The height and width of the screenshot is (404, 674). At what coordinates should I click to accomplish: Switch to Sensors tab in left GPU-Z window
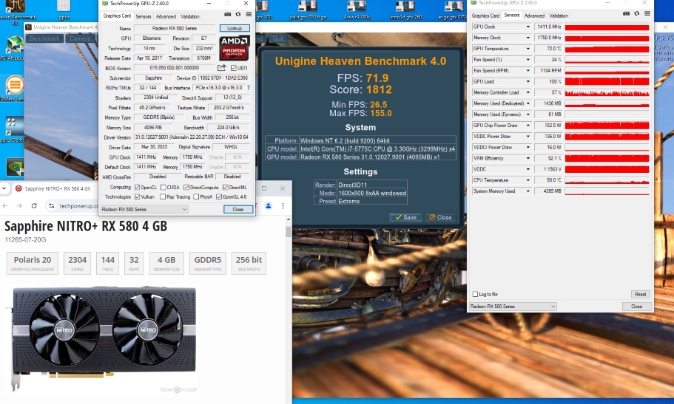click(x=143, y=16)
